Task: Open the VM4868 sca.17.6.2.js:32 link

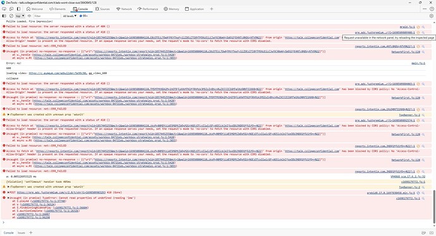Action: pyautogui.click(x=408, y=177)
